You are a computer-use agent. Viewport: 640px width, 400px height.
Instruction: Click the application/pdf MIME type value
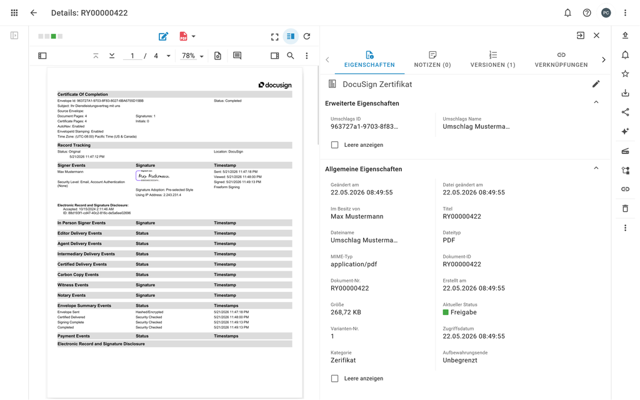(x=354, y=264)
